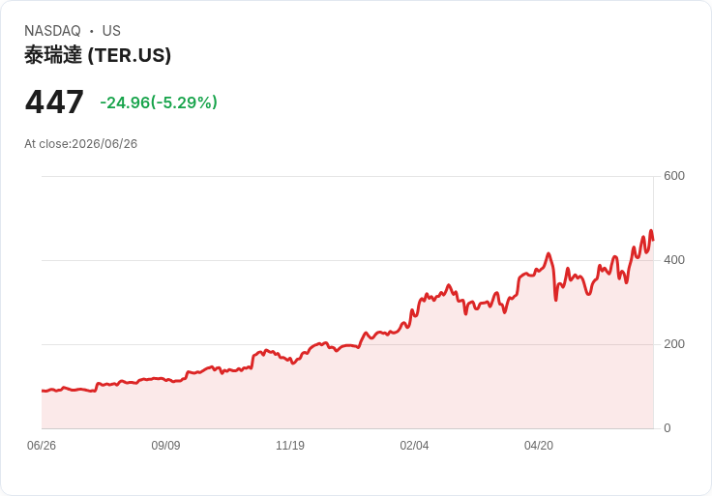Click the NASDAQ exchange label
Image resolution: width=712 pixels, height=496 pixels.
[52, 31]
